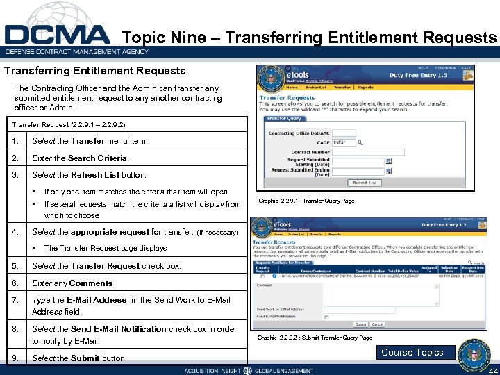Click the Total Dollar Value column header
Screen dimensions: 500x375
[x=403, y=271]
